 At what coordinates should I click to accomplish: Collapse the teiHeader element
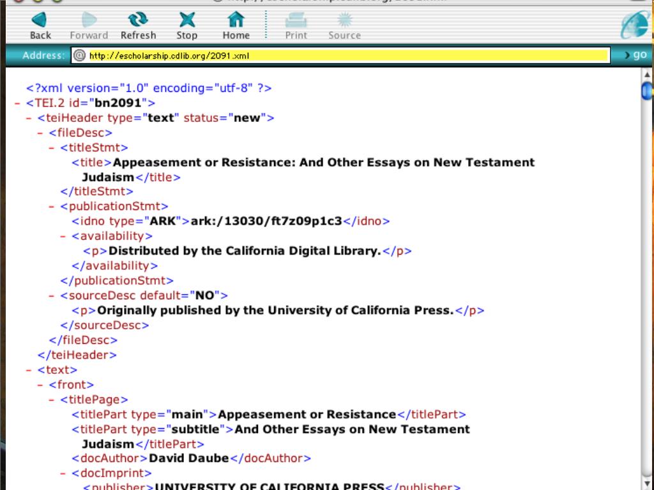pyautogui.click(x=29, y=118)
